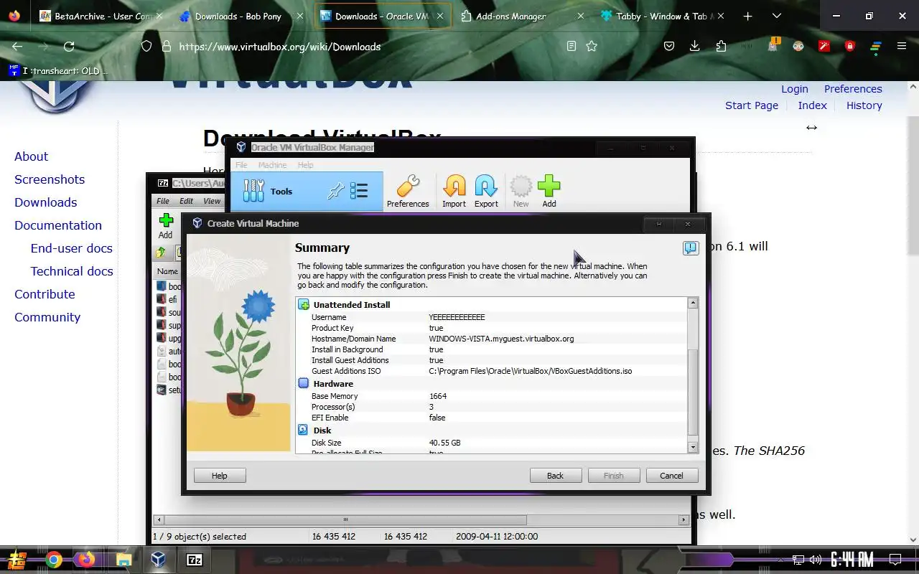
Task: Select the Hostname/Domain Name row
Action: pos(492,339)
